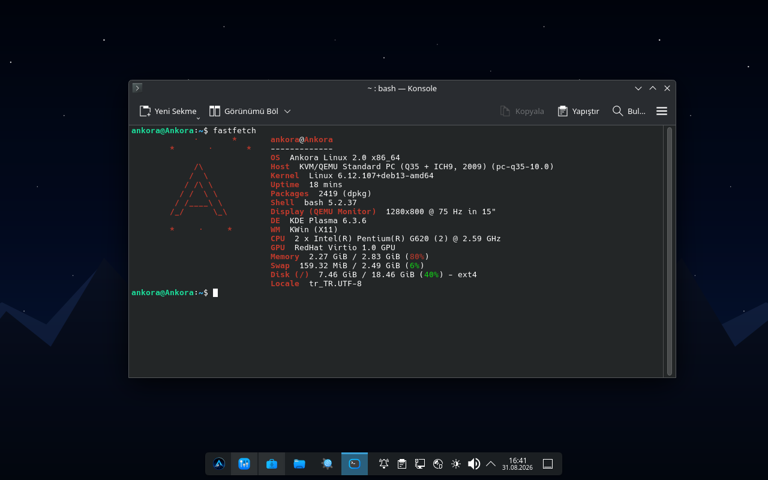Click the '2419 (dpkg)' packages value

pos(345,194)
